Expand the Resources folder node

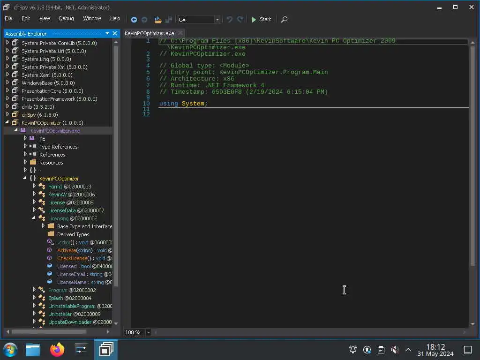[x=25, y=162]
